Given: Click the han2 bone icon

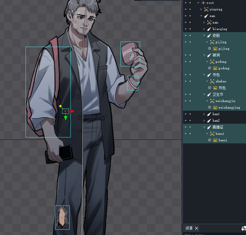Looking at the screenshot, I should (209, 120).
